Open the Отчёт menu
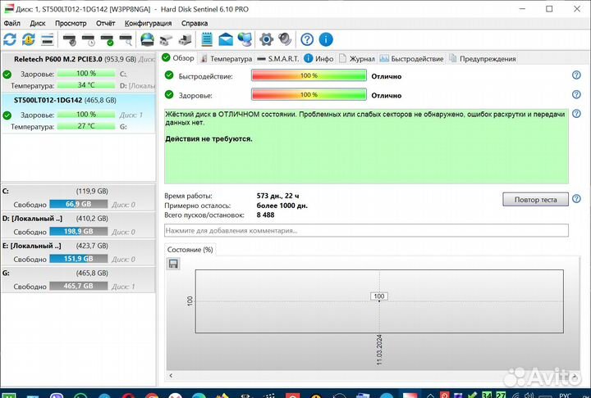The height and width of the screenshot is (398, 591). pyautogui.click(x=106, y=23)
